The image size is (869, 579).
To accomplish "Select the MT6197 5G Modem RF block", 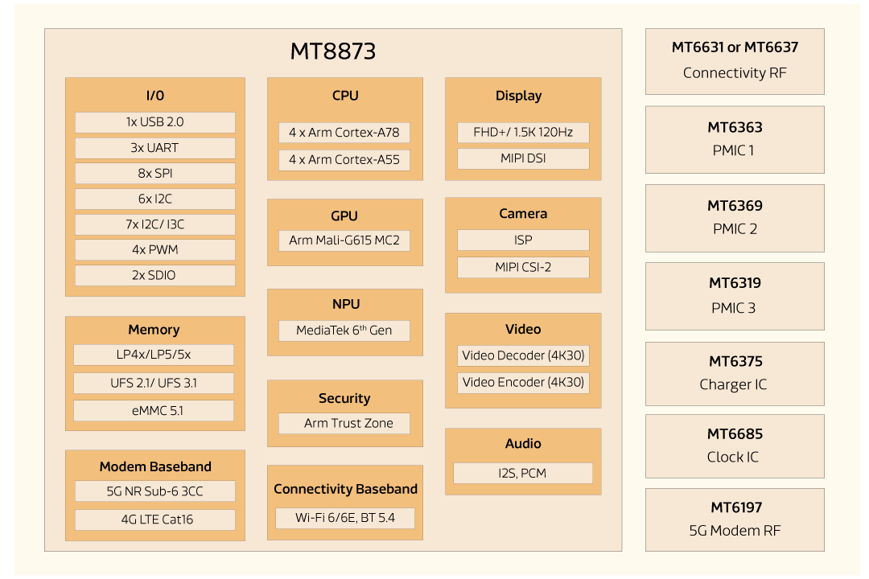I will click(735, 519).
